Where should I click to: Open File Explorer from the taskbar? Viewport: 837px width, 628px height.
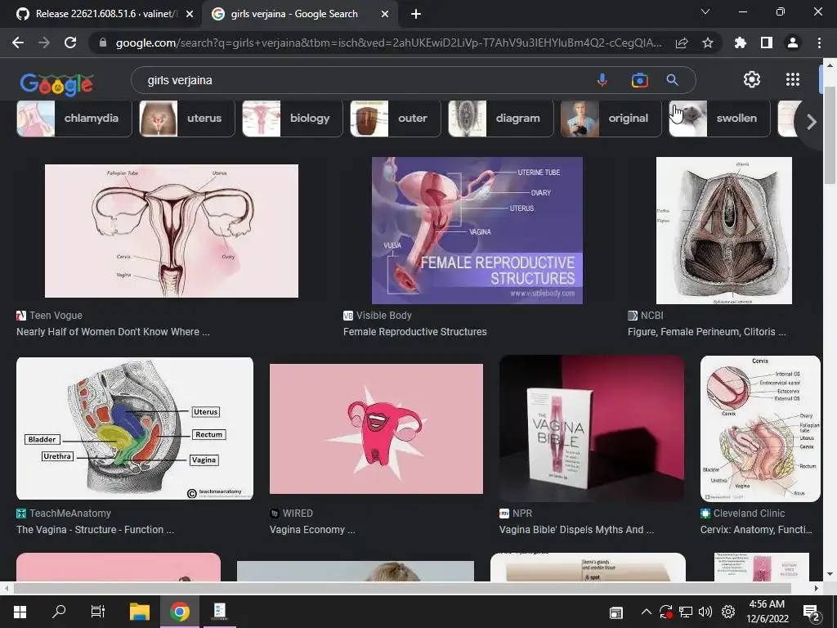[x=140, y=612]
